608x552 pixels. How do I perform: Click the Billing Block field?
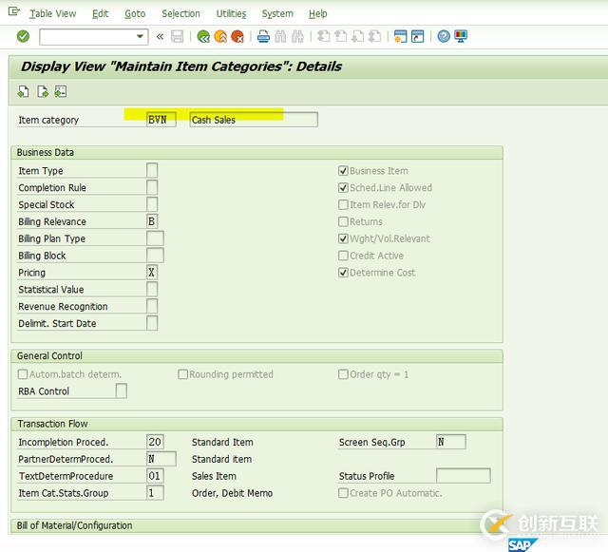pos(155,256)
